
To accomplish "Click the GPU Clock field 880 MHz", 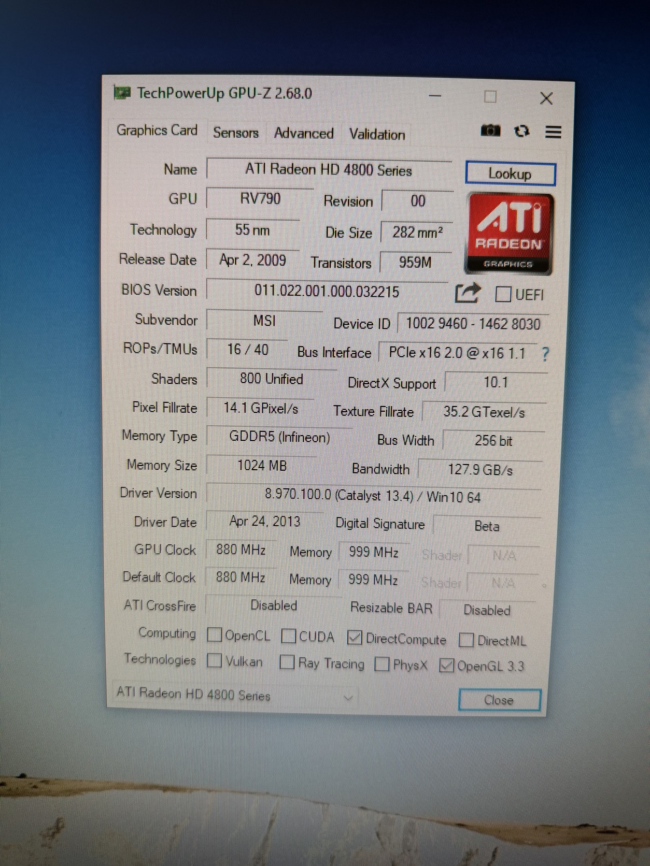I will point(241,549).
